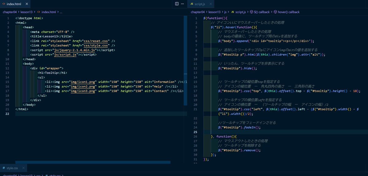Screen dimensions: 368x176
Task: Click the $("li").hover(function(){ line
Action: [234, 27]
